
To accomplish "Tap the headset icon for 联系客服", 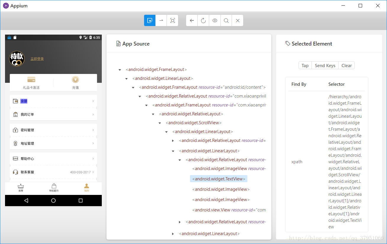I will pyautogui.click(x=15, y=172).
